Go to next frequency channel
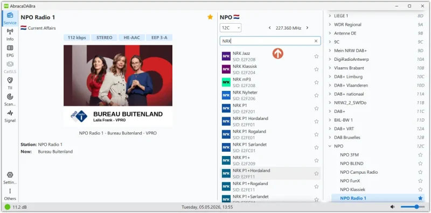 tap(307, 28)
